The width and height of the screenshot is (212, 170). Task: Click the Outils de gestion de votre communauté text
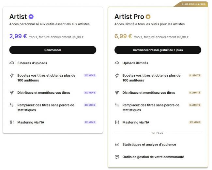pyautogui.click(x=153, y=157)
